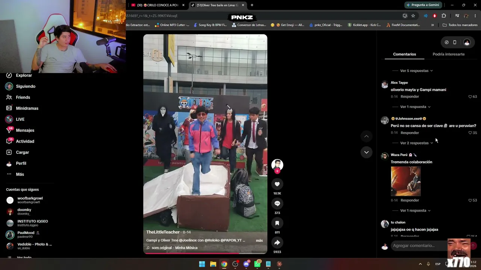Open File Explorer from the taskbar
The width and height of the screenshot is (481, 270).
tap(213, 264)
